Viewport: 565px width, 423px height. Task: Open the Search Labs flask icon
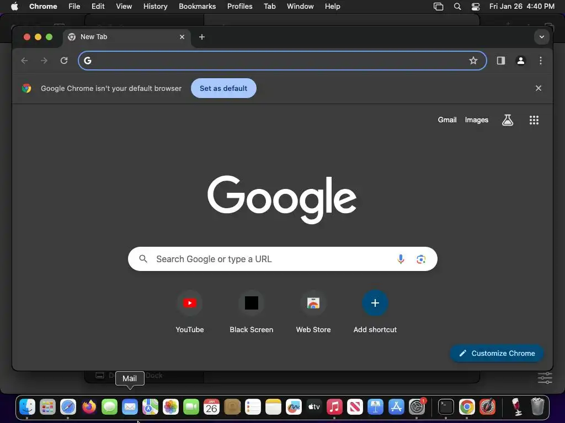point(508,120)
